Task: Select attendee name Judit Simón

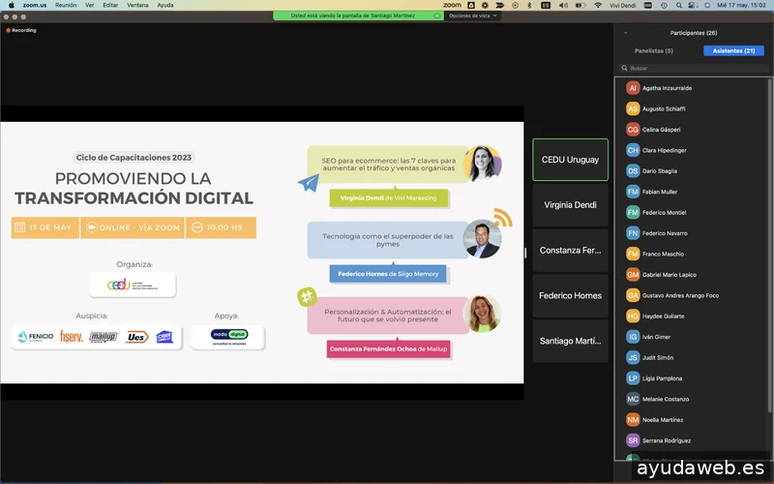Action: (x=658, y=357)
